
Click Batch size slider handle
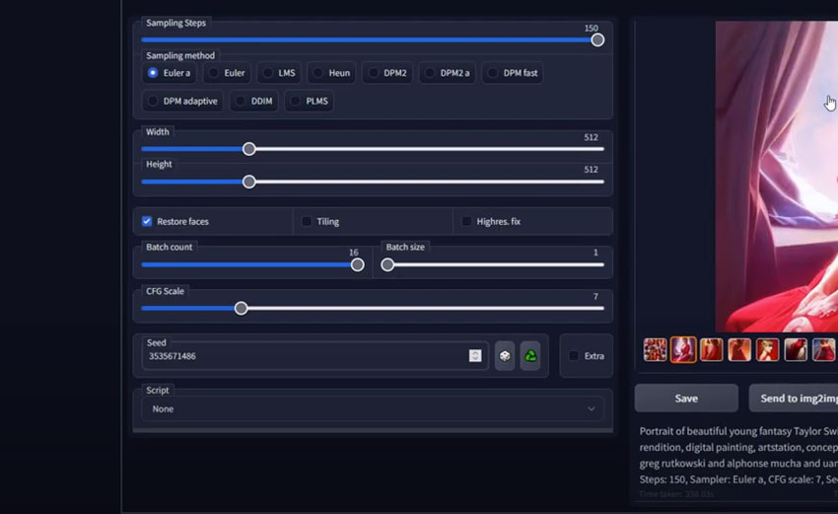387,264
